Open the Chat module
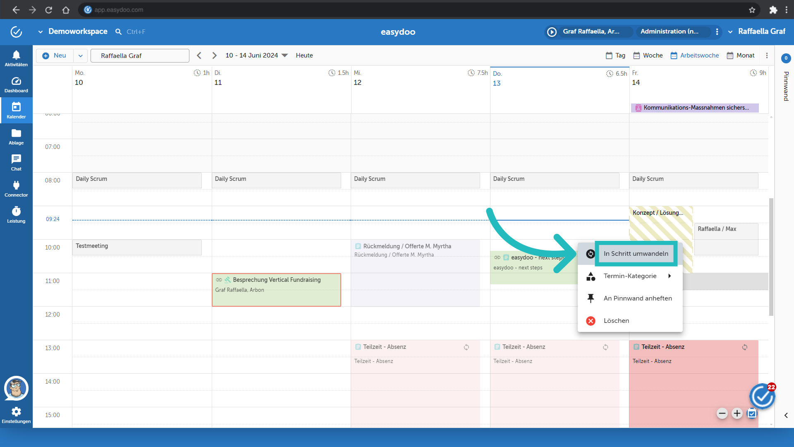 click(16, 163)
